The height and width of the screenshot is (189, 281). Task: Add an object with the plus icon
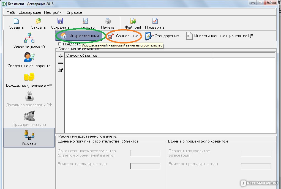(x=60, y=56)
